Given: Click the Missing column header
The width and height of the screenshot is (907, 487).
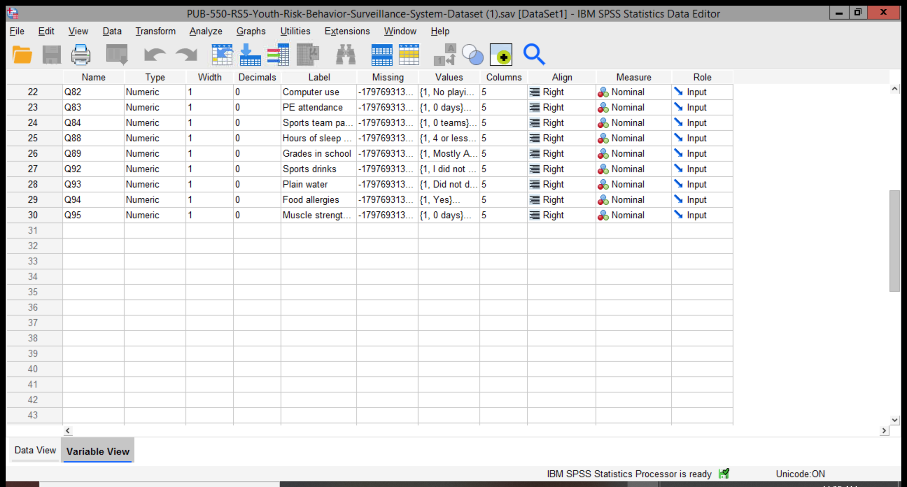Looking at the screenshot, I should tap(388, 77).
